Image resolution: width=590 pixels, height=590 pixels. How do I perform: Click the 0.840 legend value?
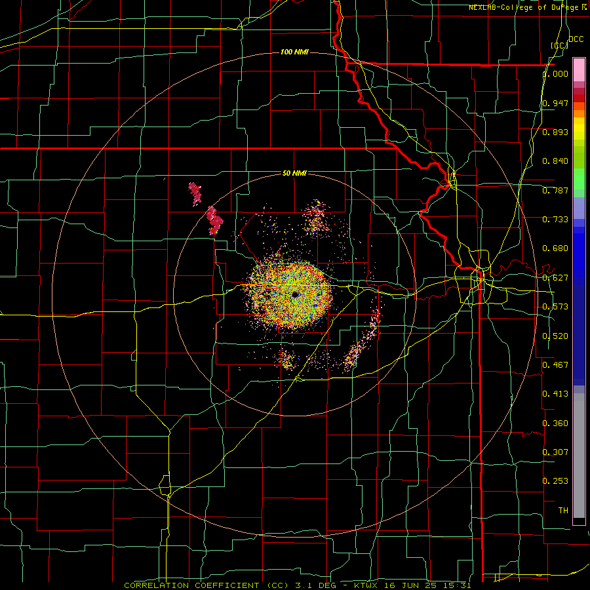[x=555, y=161]
